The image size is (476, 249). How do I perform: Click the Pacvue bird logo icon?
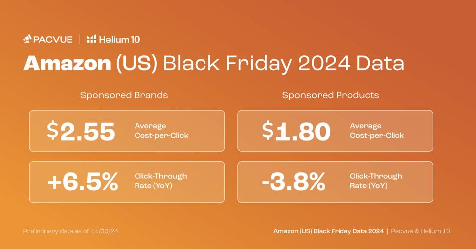click(x=28, y=39)
